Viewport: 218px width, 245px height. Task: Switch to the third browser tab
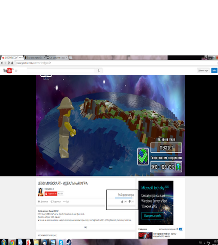coord(57,58)
